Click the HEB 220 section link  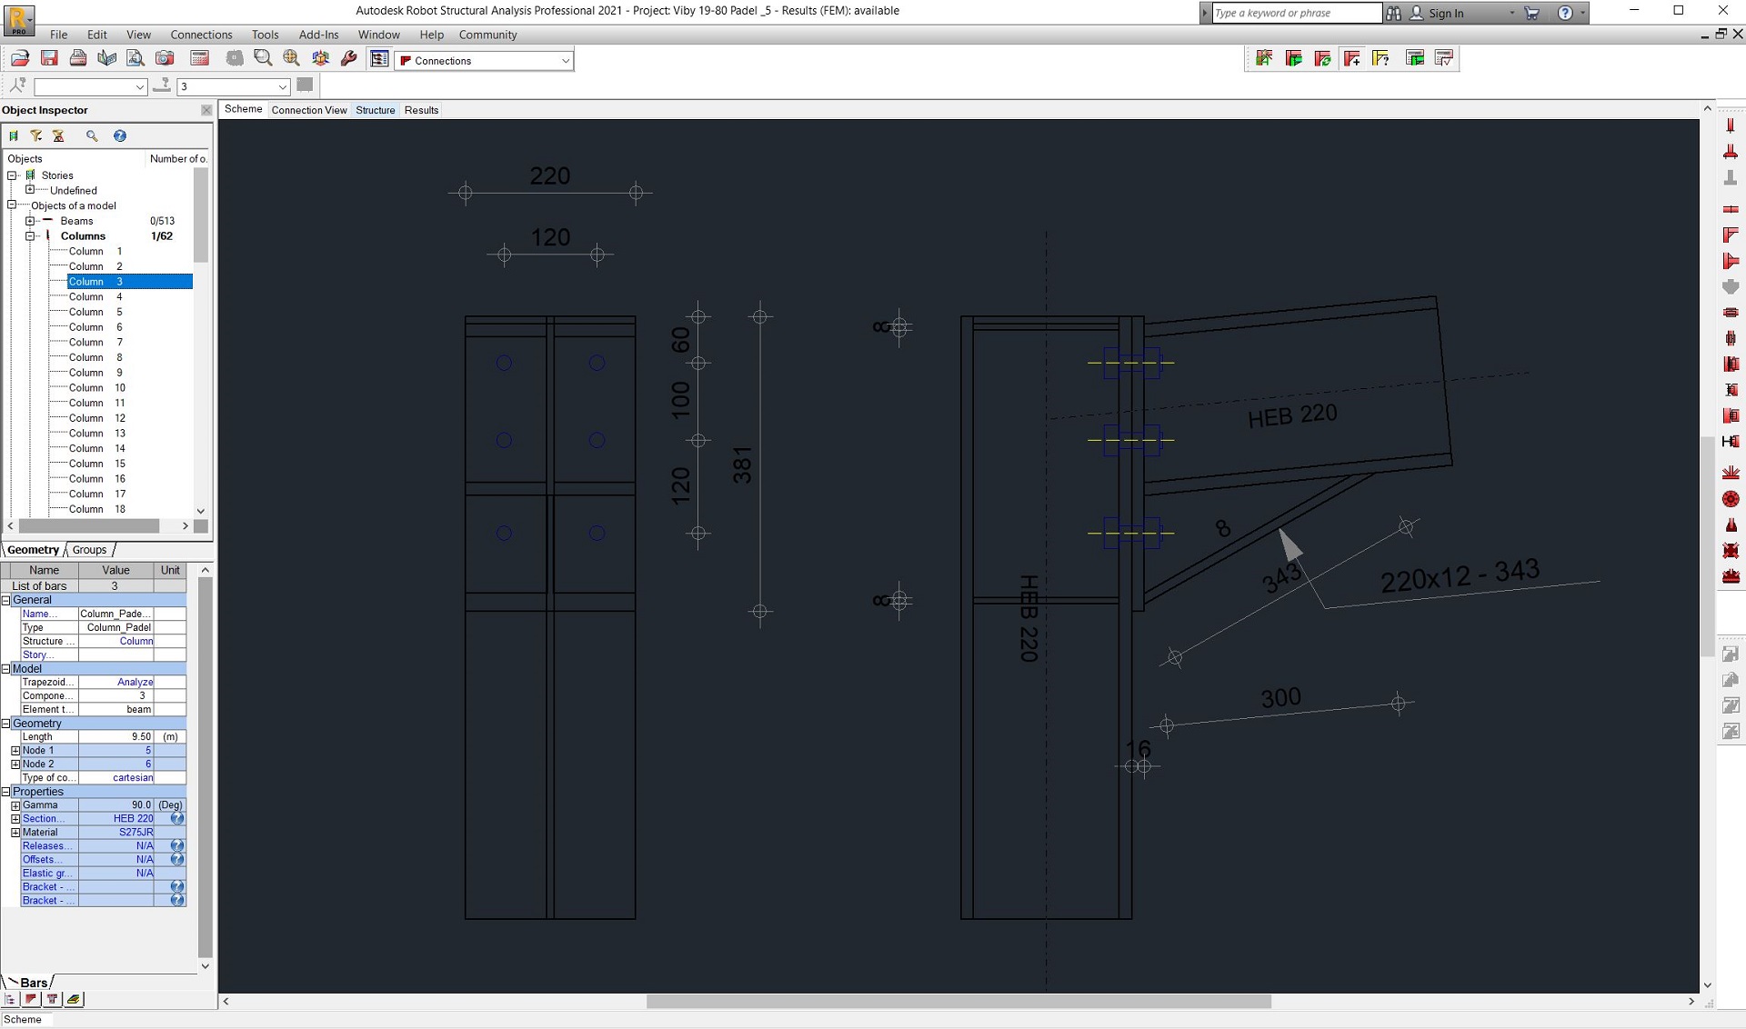pos(130,818)
